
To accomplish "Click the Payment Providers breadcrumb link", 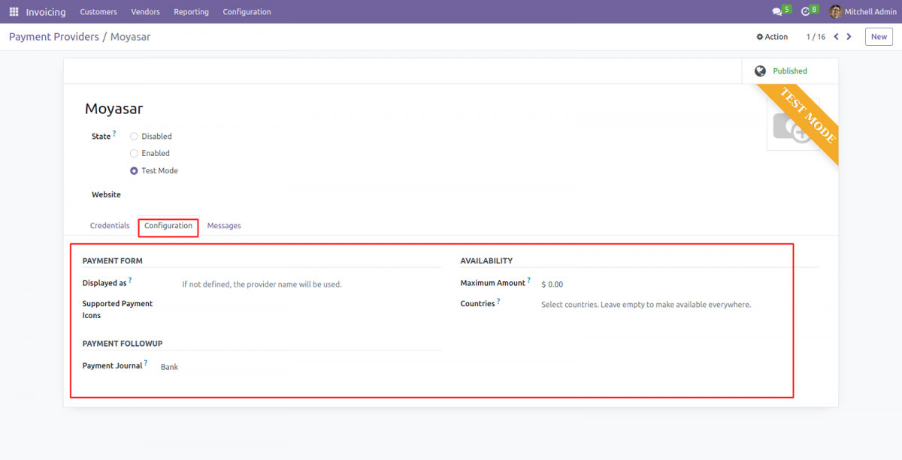I will [x=53, y=36].
